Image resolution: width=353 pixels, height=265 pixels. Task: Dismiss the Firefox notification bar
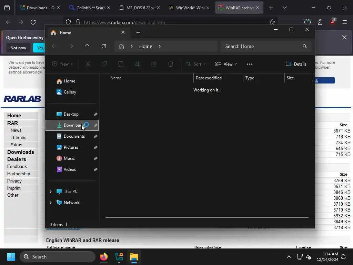pos(344,37)
